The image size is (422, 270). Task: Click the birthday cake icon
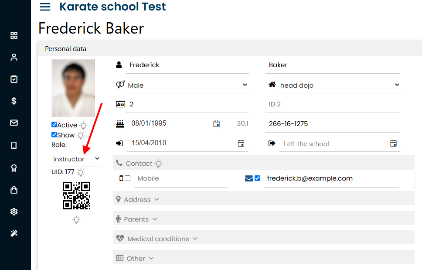[x=120, y=123]
